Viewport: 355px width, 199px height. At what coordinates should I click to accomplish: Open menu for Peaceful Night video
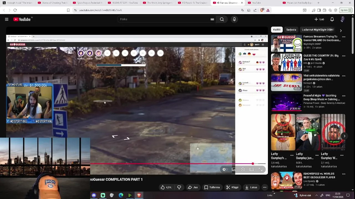[344, 96]
